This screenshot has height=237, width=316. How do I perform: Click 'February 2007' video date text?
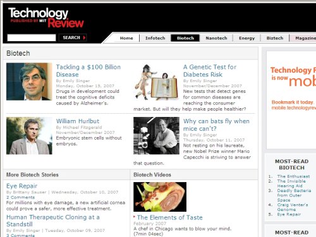pos(150,223)
